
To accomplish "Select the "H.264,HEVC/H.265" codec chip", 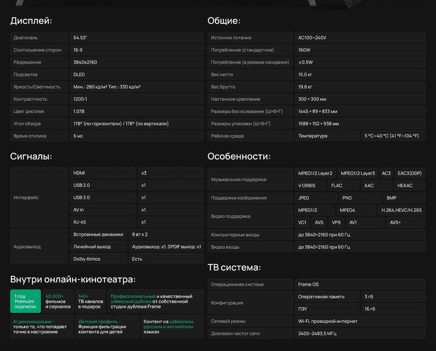I will click(401, 210).
